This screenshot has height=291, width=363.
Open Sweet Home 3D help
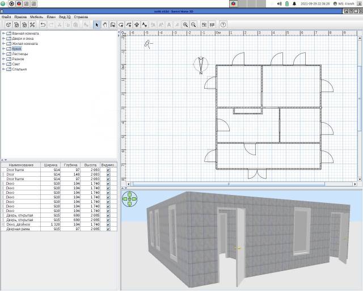[223, 24]
